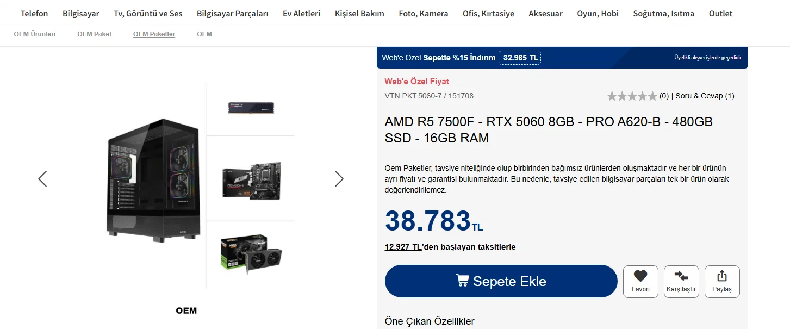Click the 12.927 TL installment link
The image size is (790, 329).
[403, 247]
